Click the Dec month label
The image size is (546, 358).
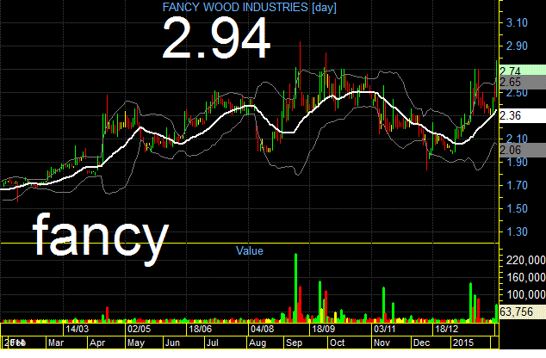point(421,343)
